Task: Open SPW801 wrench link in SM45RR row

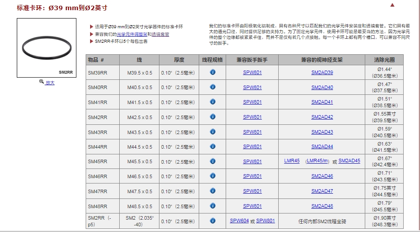Action: [252, 161]
